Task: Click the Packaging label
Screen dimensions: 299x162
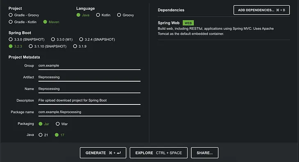Action: [26, 124]
